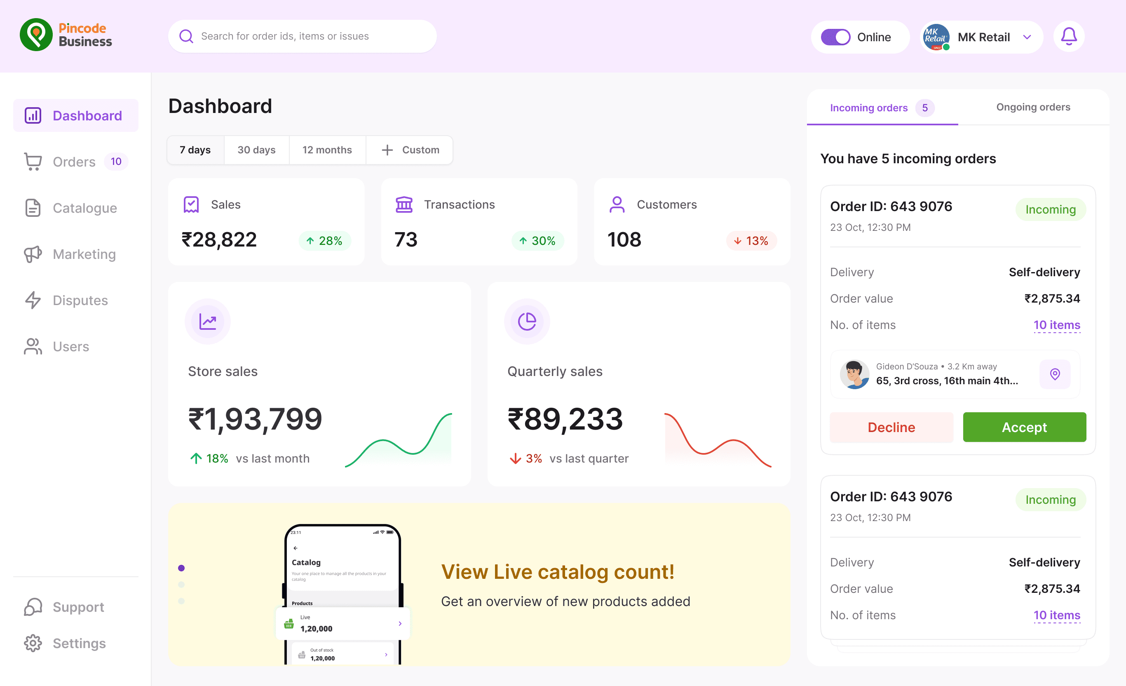Select the 12 months range
This screenshot has height=686, width=1126.
(x=327, y=150)
